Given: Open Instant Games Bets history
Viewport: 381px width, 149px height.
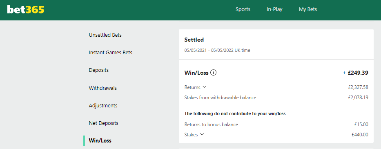Looking at the screenshot, I should click(x=111, y=53).
